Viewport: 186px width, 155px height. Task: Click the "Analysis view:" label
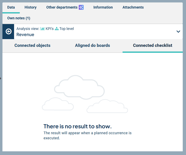[28, 29]
